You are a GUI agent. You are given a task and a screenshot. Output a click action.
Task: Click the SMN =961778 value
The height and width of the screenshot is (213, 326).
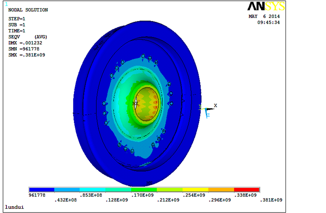tap(24, 49)
